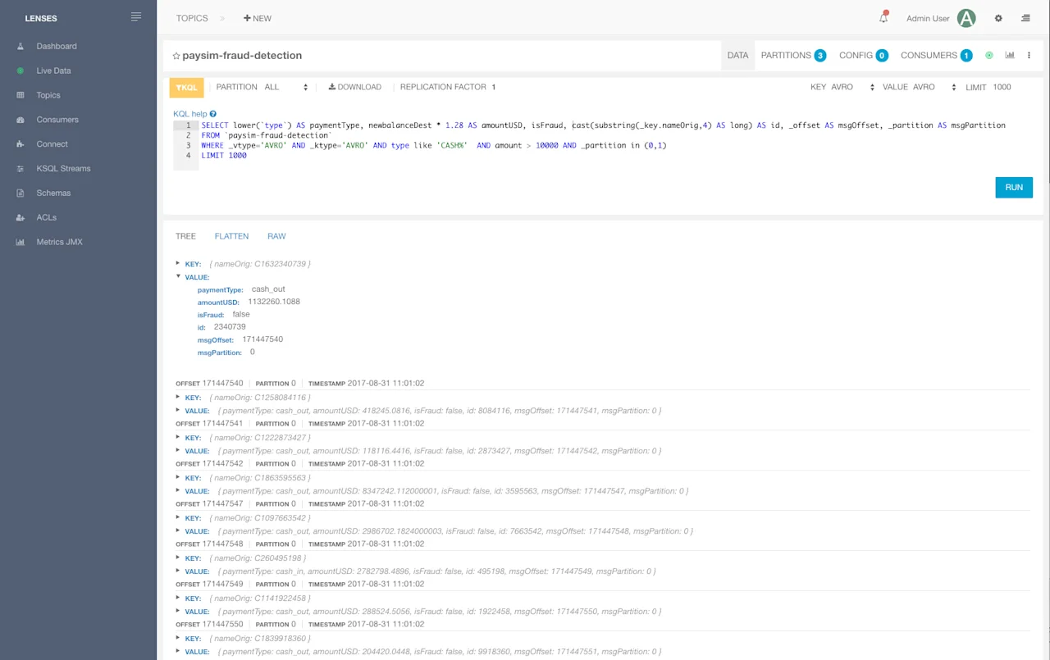This screenshot has width=1050, height=660.
Task: Open Connect via its sidebar icon
Action: pyautogui.click(x=21, y=144)
